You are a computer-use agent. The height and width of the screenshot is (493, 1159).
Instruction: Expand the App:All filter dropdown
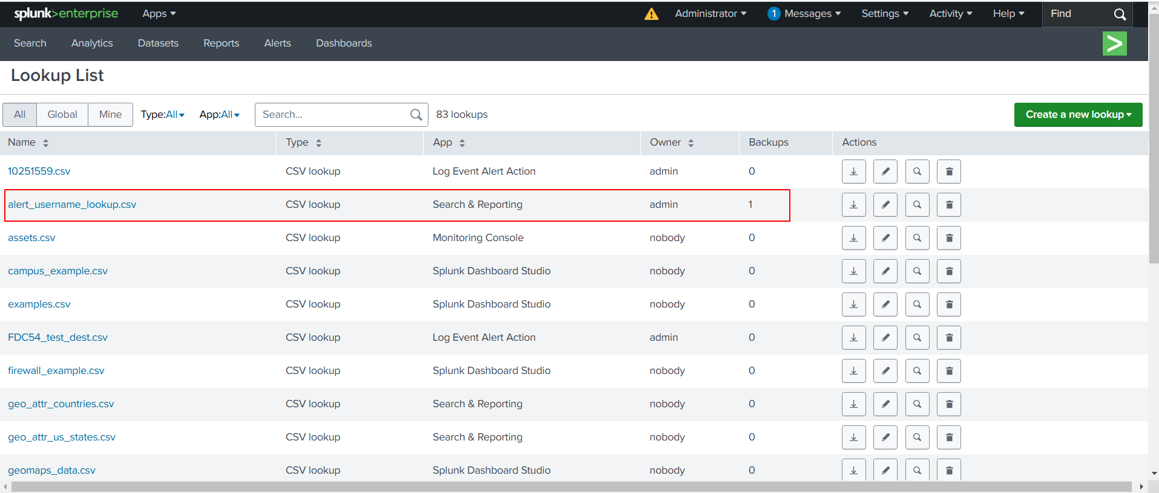[219, 115]
